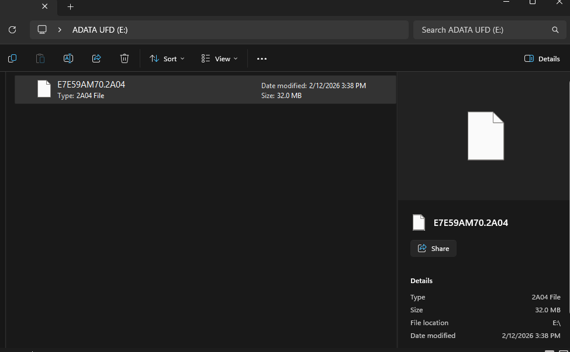Toggle the Details pane with the Details button

(x=541, y=58)
